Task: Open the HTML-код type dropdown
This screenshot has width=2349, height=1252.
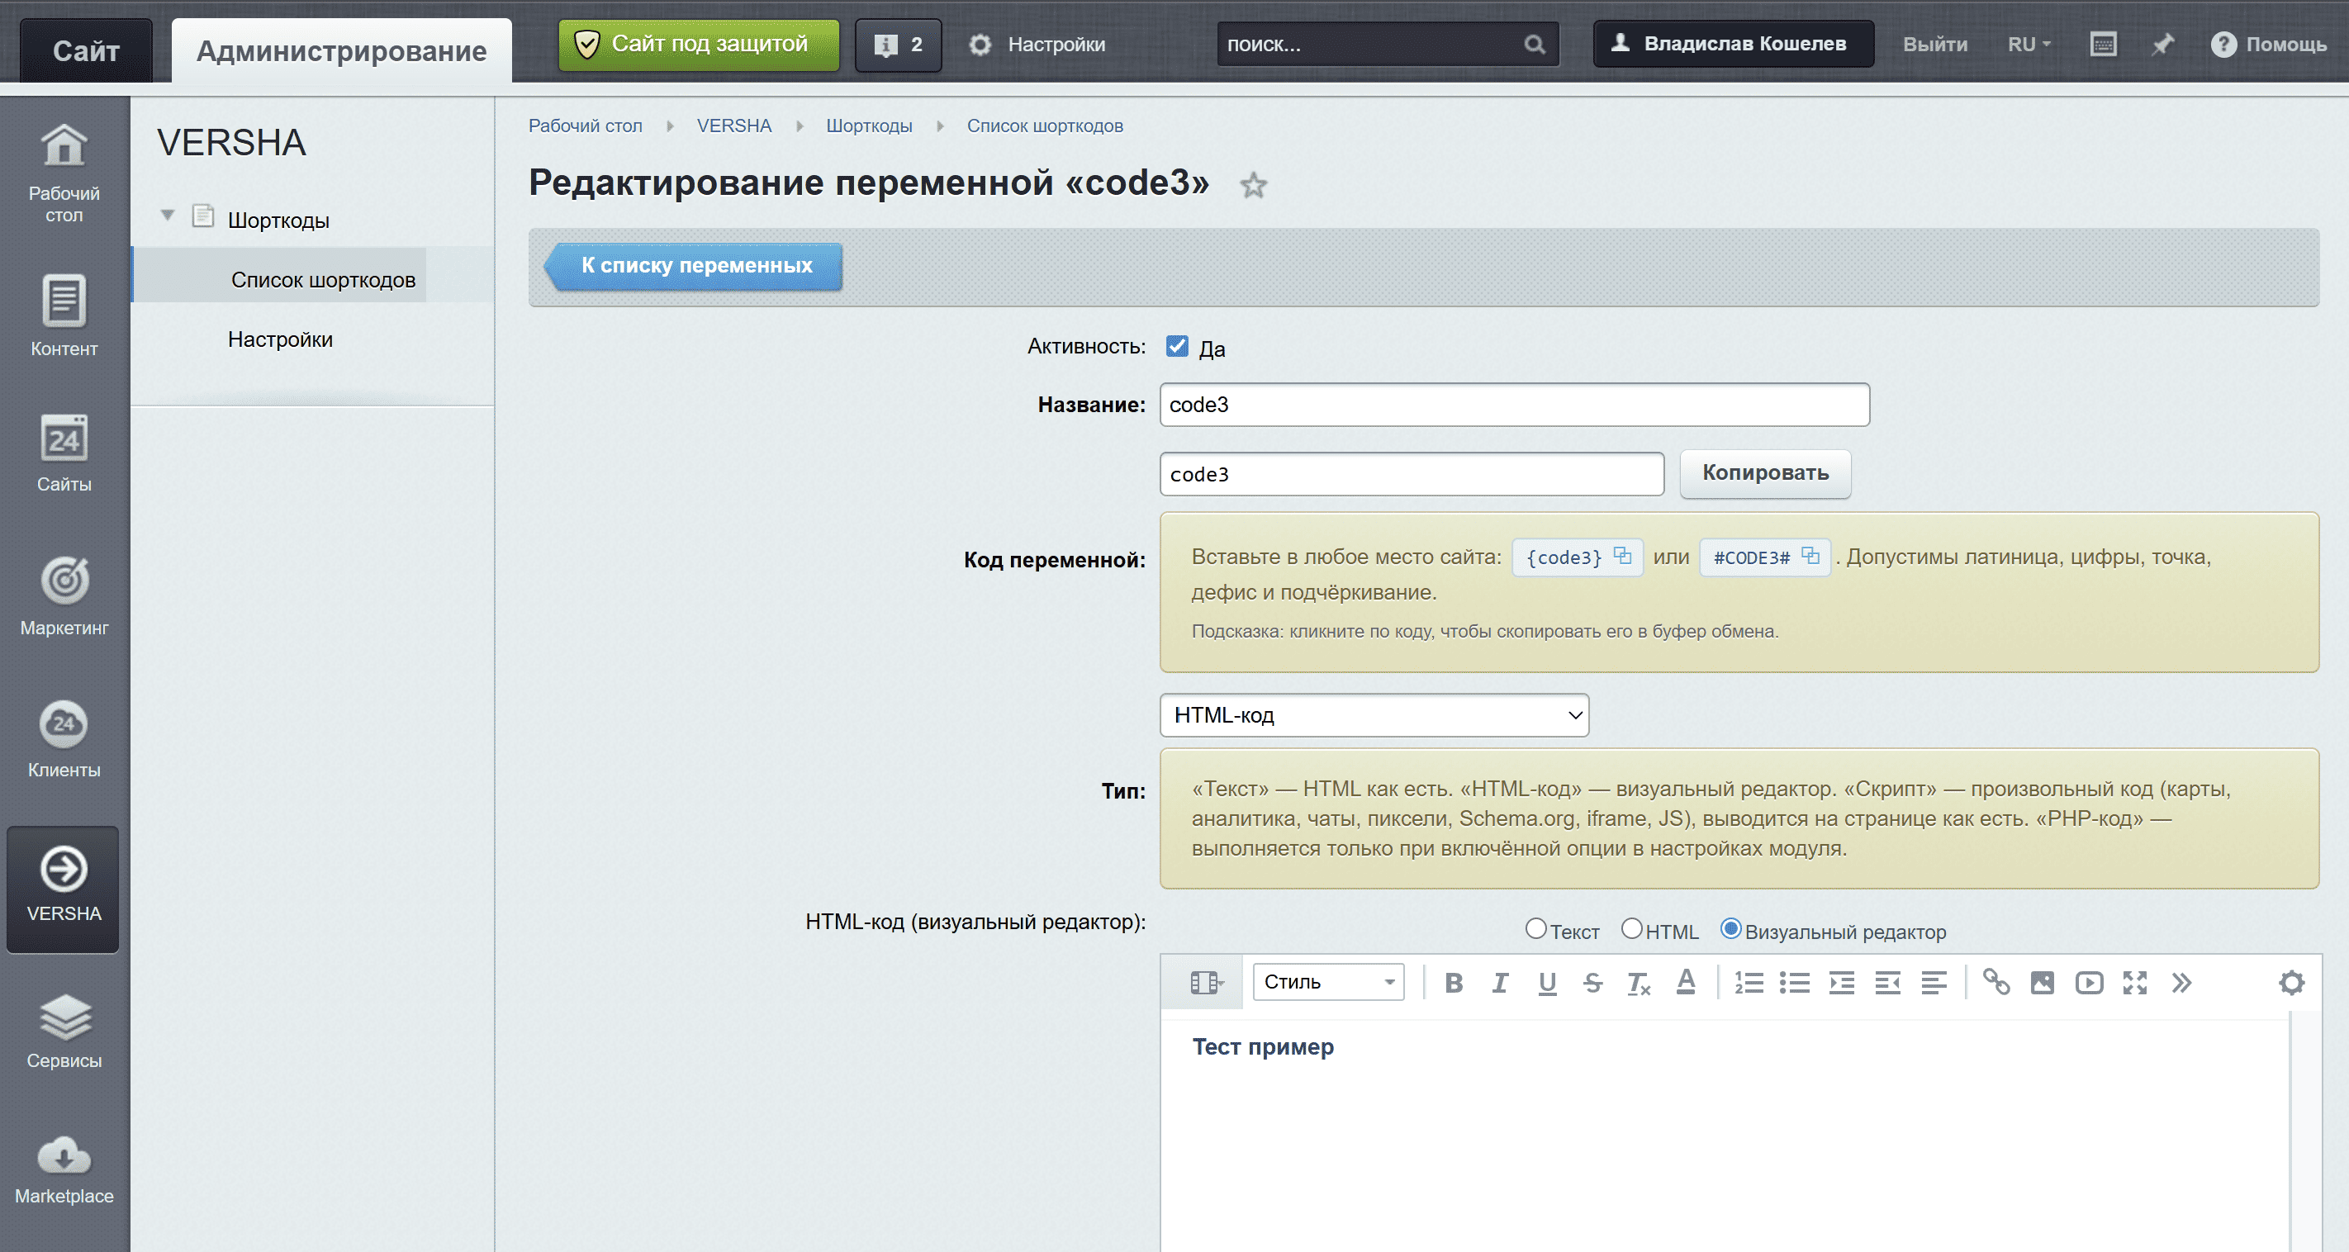Action: click(x=1374, y=715)
